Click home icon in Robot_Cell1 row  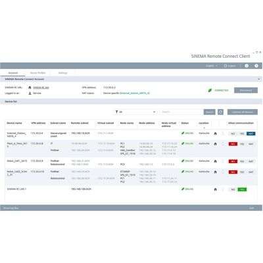(215, 161)
